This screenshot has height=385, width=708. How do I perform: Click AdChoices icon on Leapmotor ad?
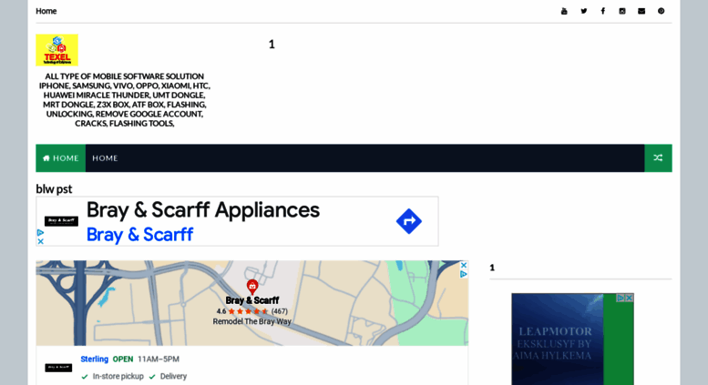[x=621, y=298]
